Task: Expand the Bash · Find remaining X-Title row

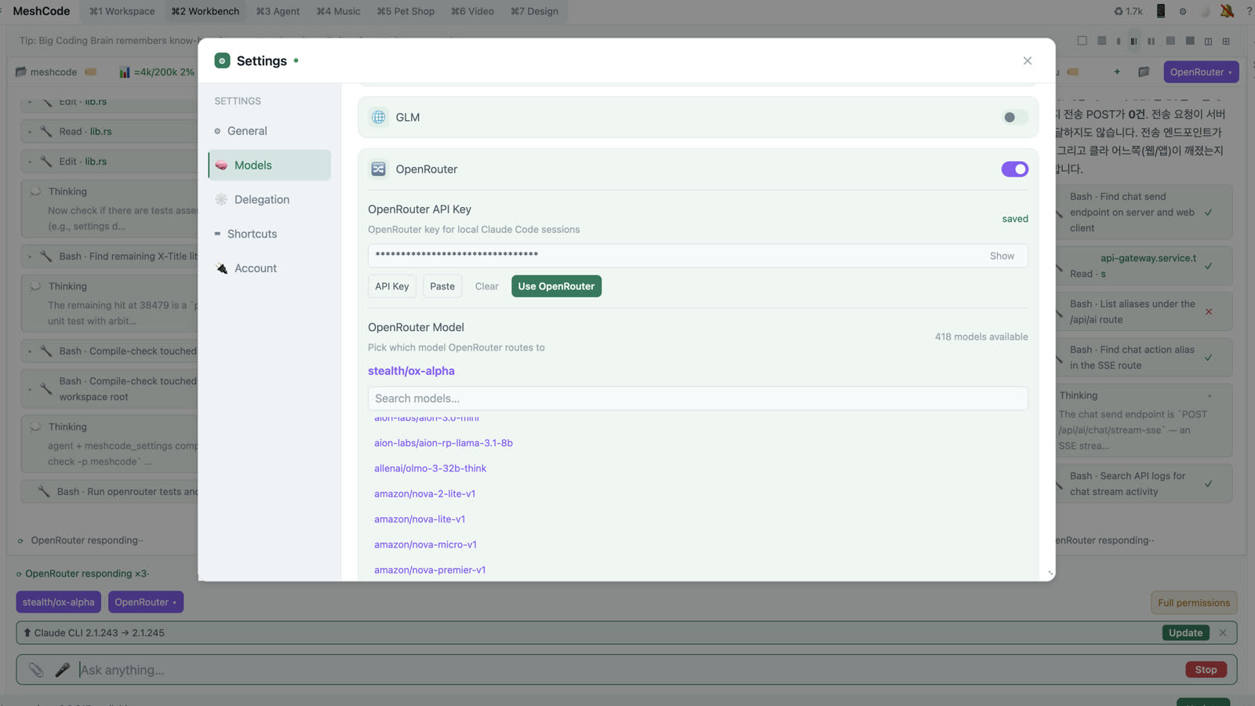Action: (x=109, y=257)
